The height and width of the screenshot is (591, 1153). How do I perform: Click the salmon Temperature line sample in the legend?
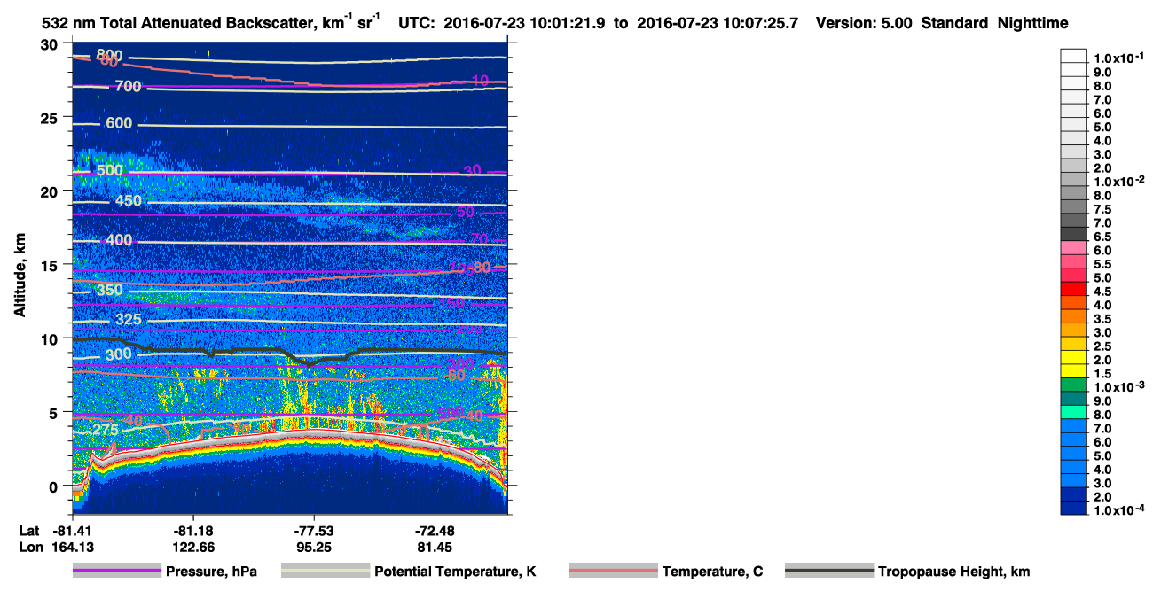(613, 572)
